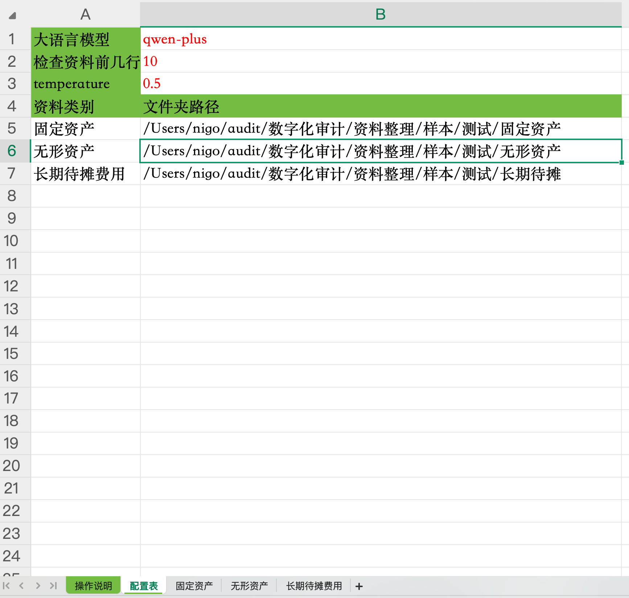The image size is (629, 598).
Task: Click the cell containing qwen-plus
Action: click(x=380, y=39)
